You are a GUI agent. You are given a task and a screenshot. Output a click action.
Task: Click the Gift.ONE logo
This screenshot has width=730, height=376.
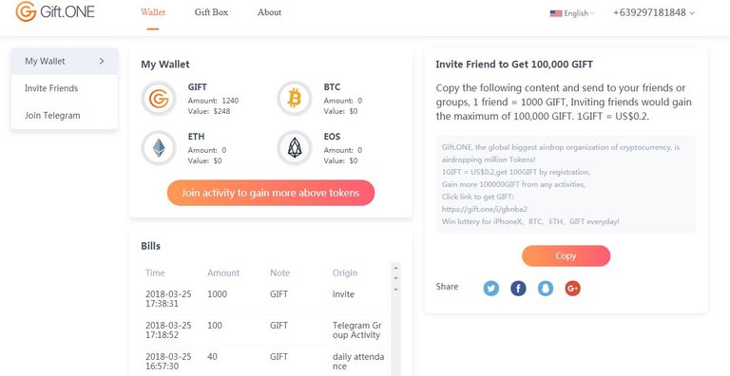tap(55, 11)
